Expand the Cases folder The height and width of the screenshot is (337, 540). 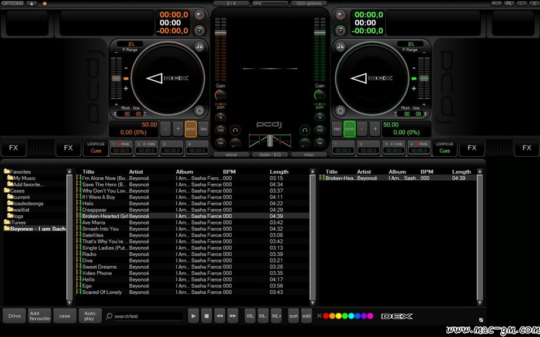[14, 191]
